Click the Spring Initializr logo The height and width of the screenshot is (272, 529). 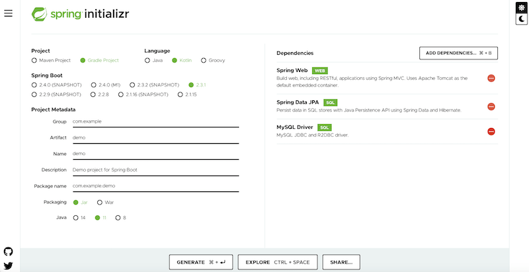pos(80,14)
